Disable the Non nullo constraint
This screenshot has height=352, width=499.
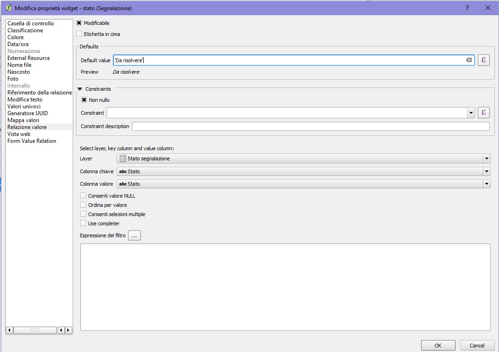tap(84, 100)
